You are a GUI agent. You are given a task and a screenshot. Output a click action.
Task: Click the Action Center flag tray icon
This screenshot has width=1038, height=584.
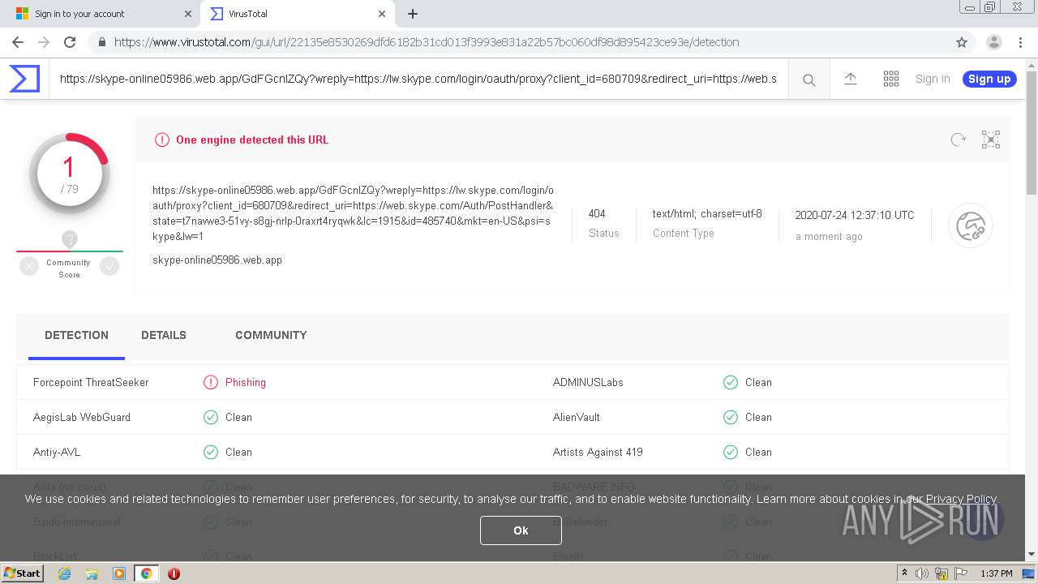(x=961, y=573)
